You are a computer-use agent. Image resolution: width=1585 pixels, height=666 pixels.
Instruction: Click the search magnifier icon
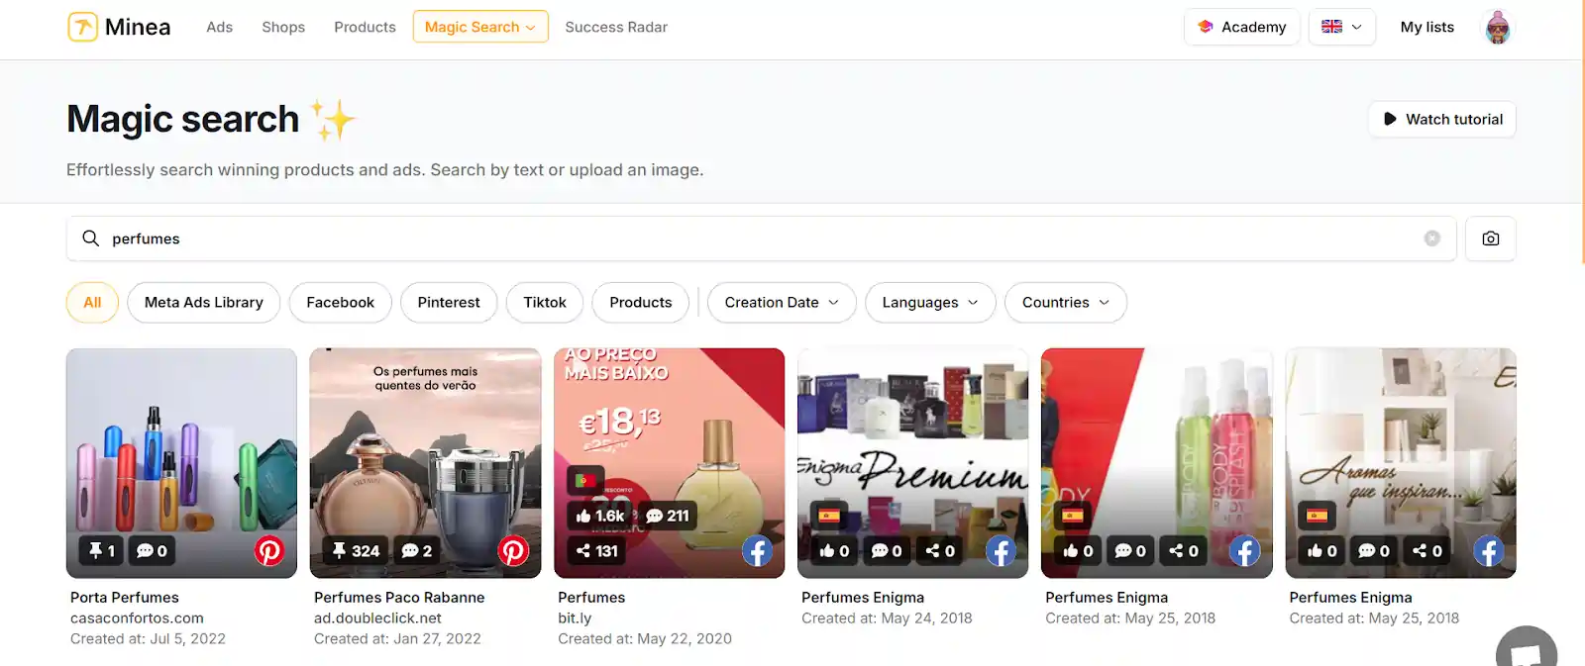(x=90, y=238)
